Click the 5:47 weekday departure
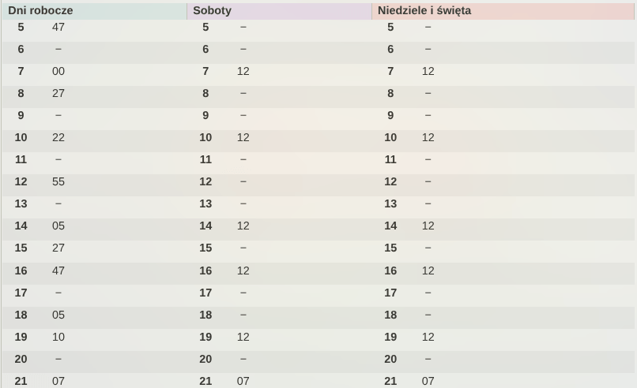This screenshot has height=388, width=637. (x=58, y=27)
